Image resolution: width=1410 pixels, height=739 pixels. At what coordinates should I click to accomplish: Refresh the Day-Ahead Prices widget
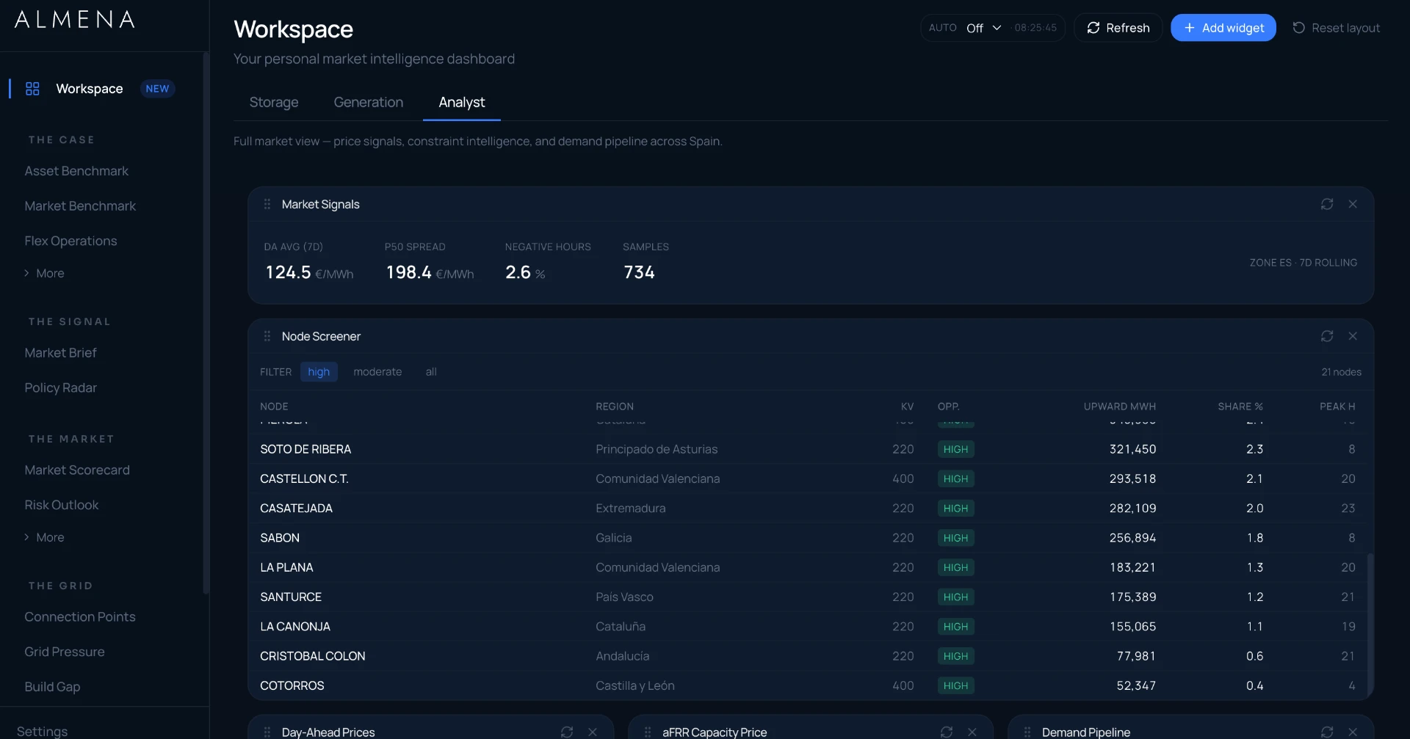[x=567, y=732]
